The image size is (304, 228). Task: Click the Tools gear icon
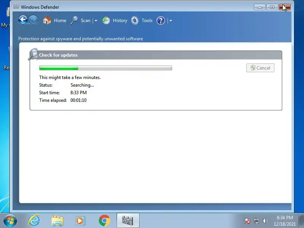(x=135, y=21)
